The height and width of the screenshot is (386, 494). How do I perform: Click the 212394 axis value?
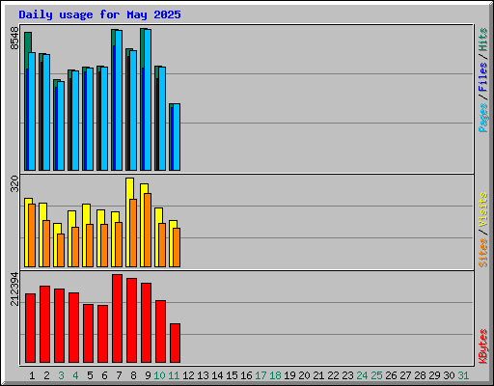click(x=14, y=289)
